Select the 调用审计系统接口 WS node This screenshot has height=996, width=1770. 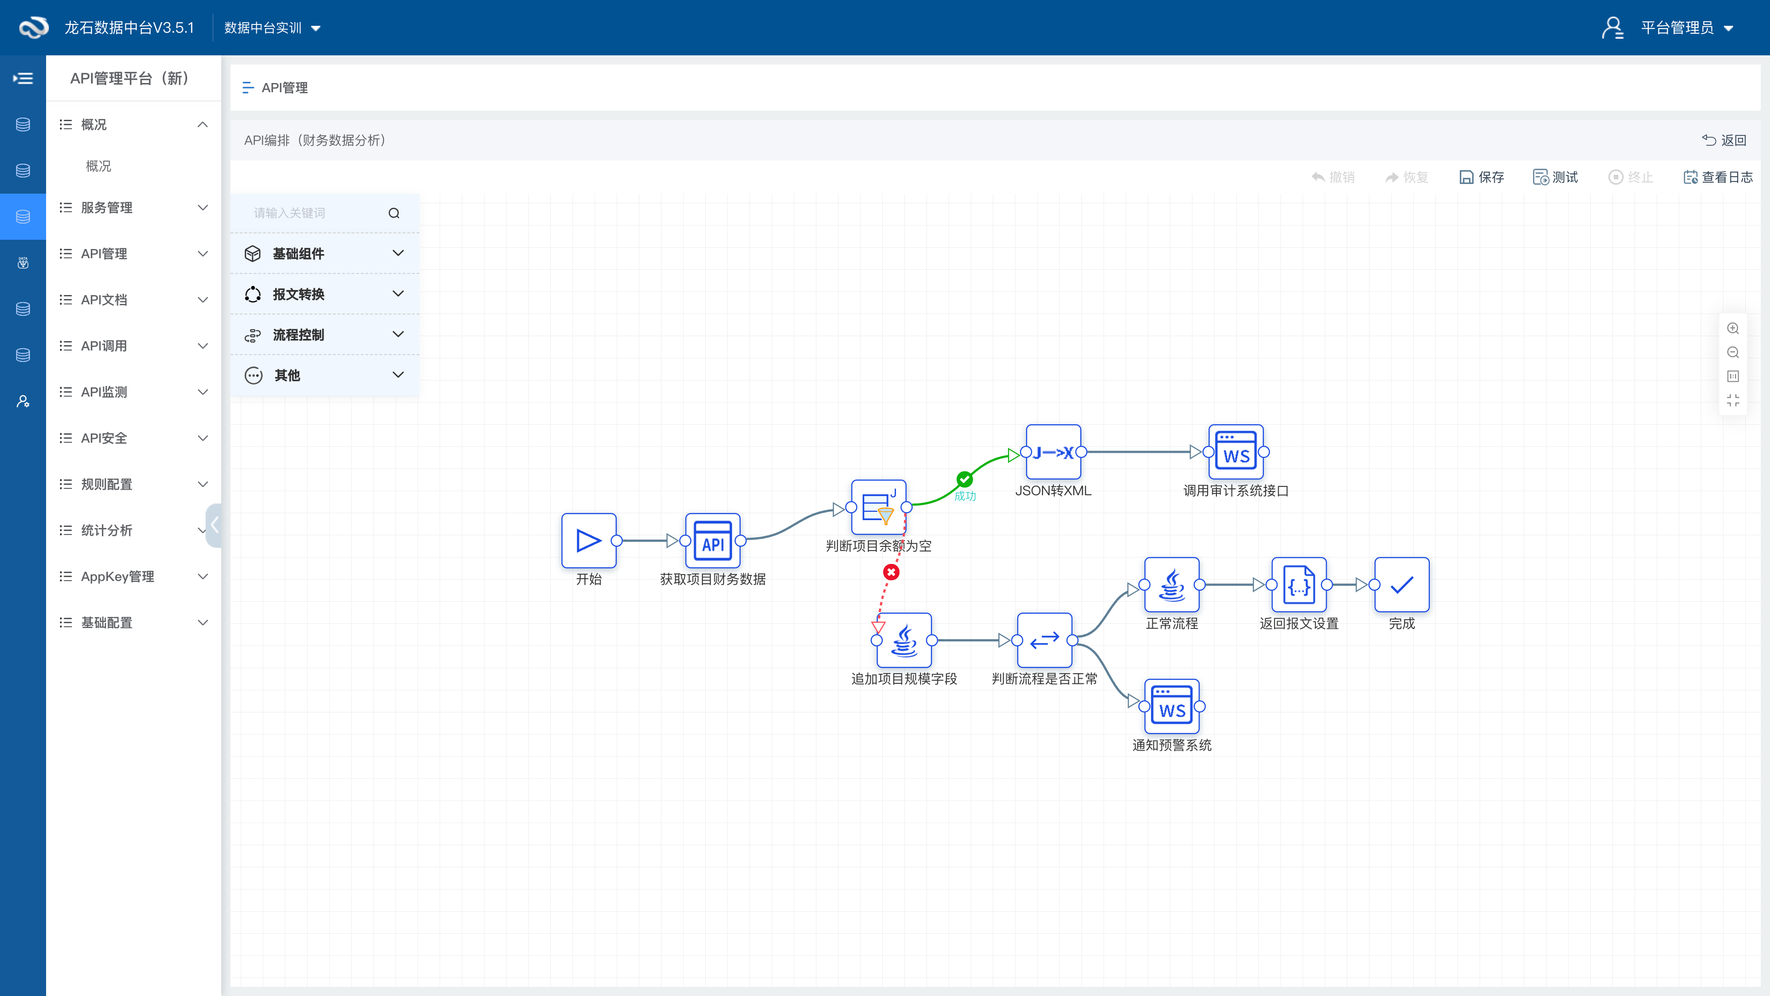[1236, 451]
